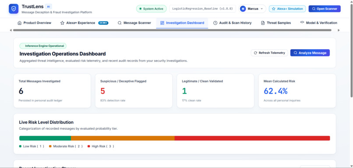Click the Investigation Operations Dashboard heading
Image resolution: width=353 pixels, height=168 pixels.
[x=63, y=54]
